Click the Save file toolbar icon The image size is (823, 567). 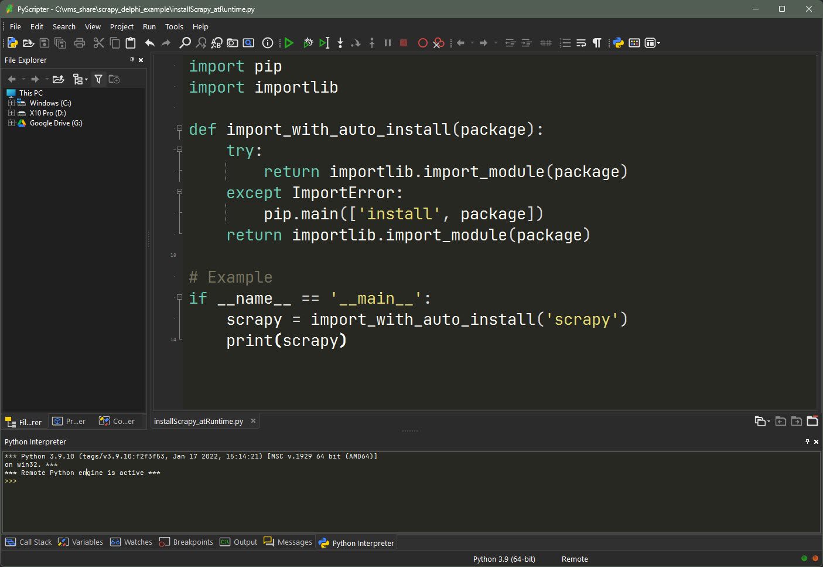pyautogui.click(x=44, y=43)
